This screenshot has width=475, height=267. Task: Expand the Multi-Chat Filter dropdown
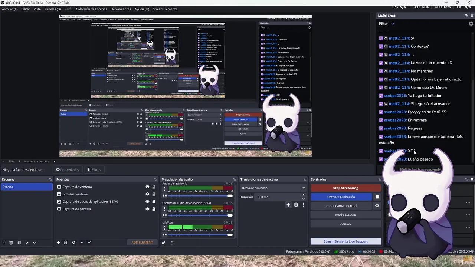pyautogui.click(x=386, y=24)
